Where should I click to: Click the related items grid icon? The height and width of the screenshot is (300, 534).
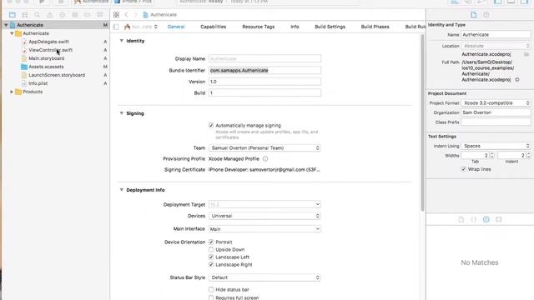coord(116,15)
